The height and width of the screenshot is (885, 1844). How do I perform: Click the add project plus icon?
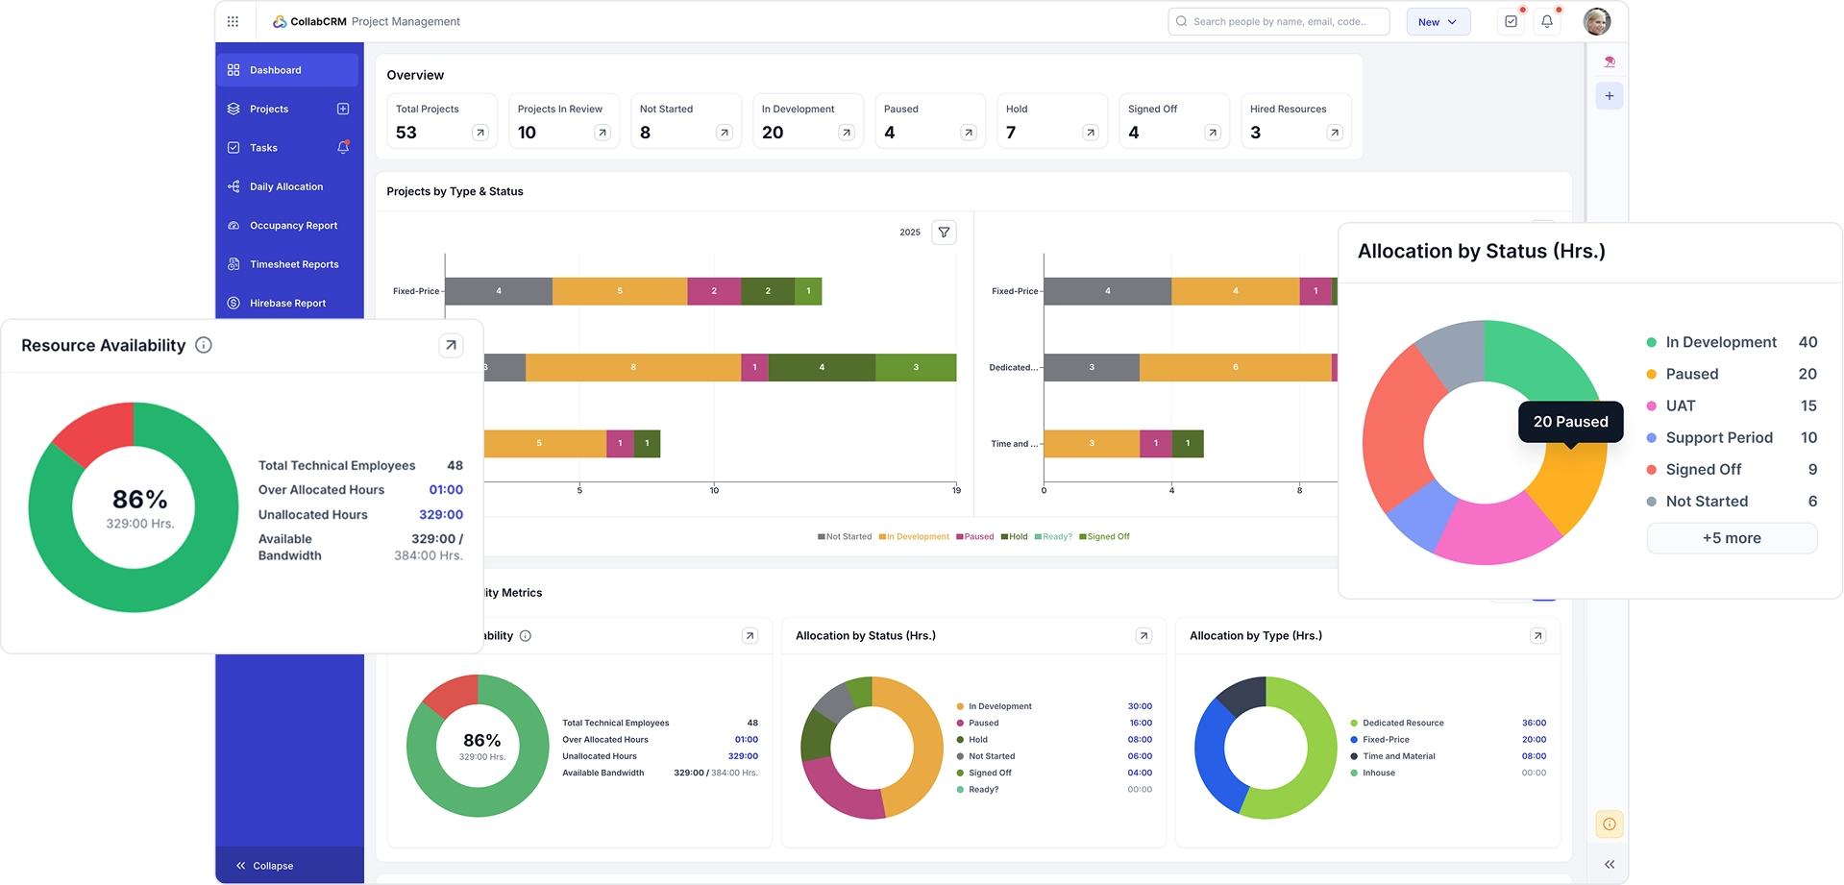(x=343, y=109)
